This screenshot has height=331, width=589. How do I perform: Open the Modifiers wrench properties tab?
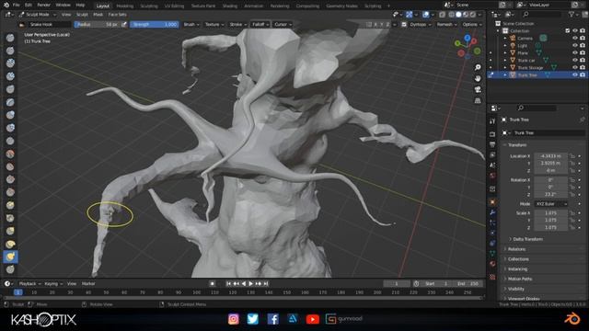(x=492, y=212)
